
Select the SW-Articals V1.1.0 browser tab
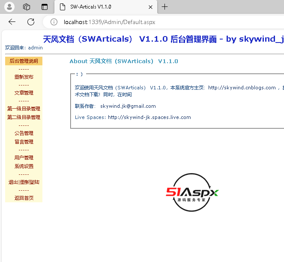click(x=106, y=7)
